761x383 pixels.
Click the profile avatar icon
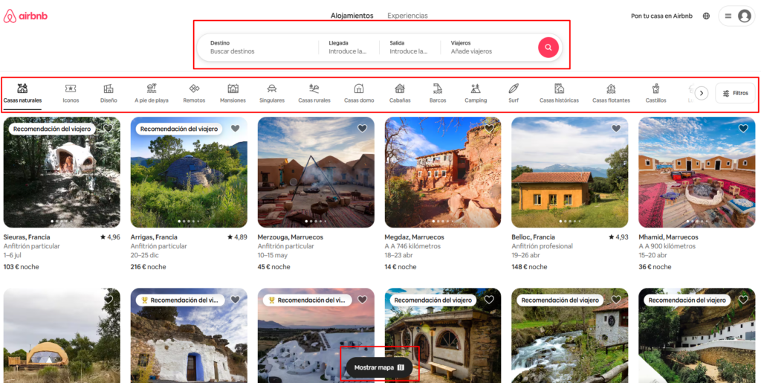click(744, 16)
